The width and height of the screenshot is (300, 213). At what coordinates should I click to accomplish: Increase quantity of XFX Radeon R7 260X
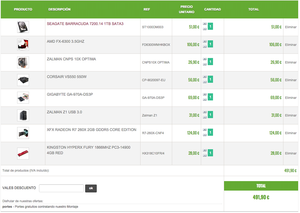pyautogui.click(x=205, y=129)
